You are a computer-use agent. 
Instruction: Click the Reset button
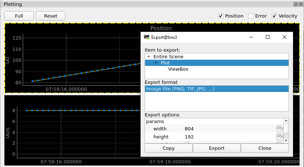click(51, 16)
